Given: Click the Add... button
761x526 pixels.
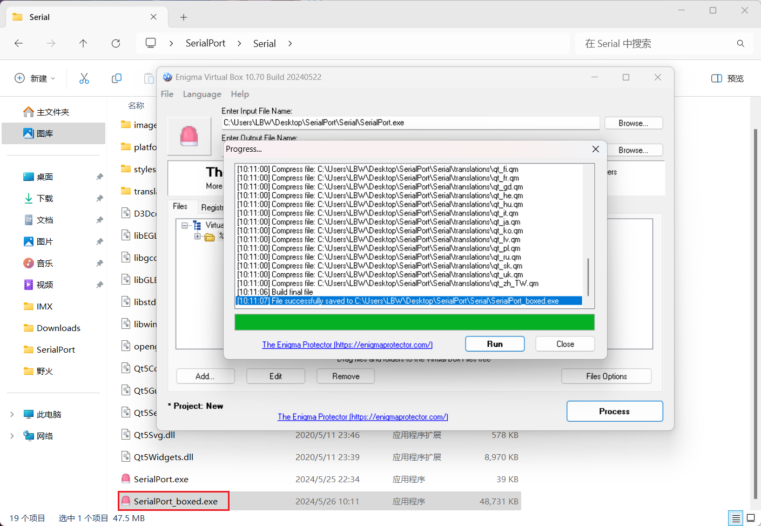Looking at the screenshot, I should coord(205,376).
